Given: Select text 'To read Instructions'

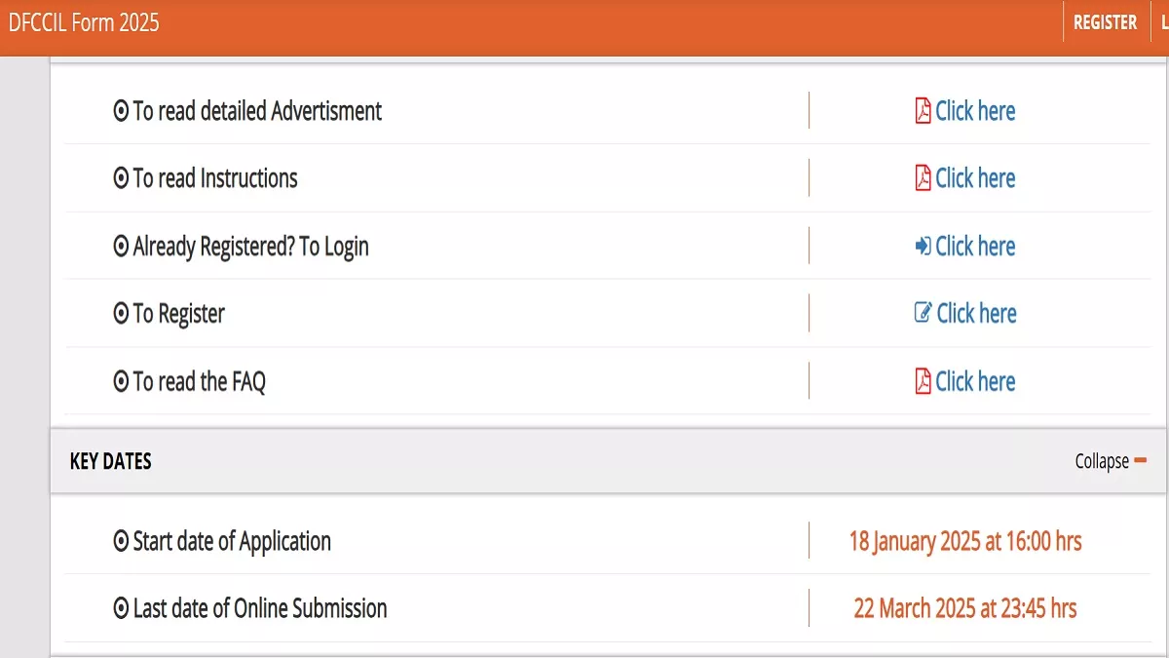Looking at the screenshot, I should tap(215, 178).
